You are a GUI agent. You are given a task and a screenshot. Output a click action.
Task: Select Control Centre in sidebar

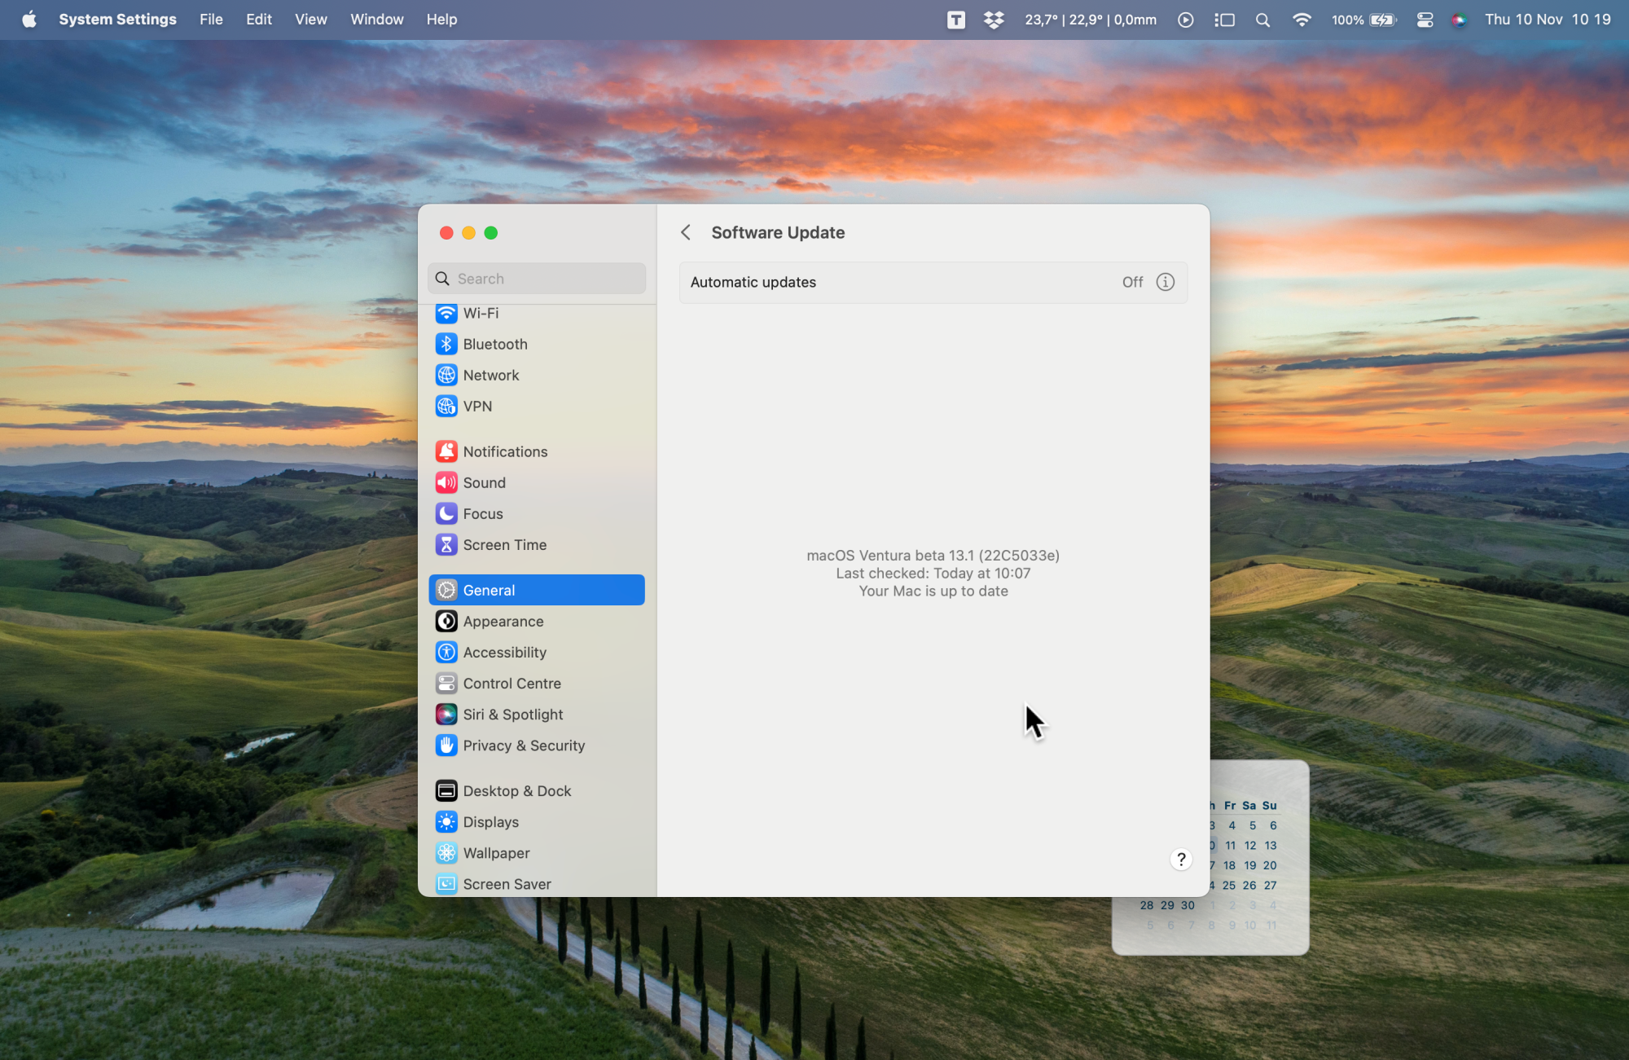(x=537, y=683)
